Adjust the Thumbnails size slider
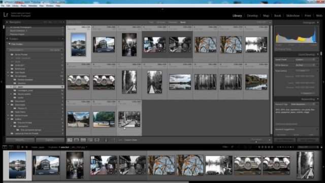 tap(256, 142)
